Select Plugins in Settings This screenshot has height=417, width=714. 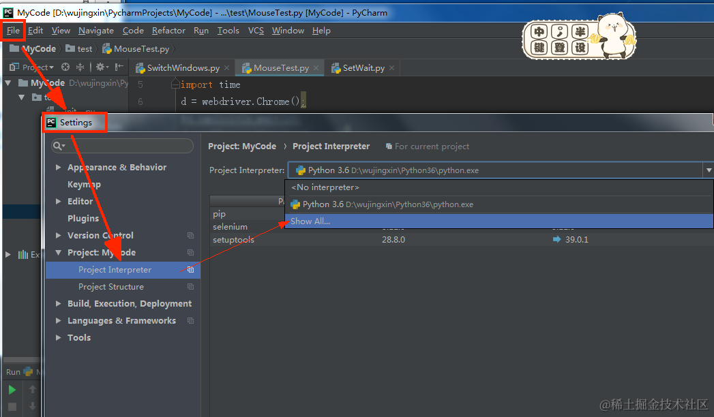click(83, 218)
